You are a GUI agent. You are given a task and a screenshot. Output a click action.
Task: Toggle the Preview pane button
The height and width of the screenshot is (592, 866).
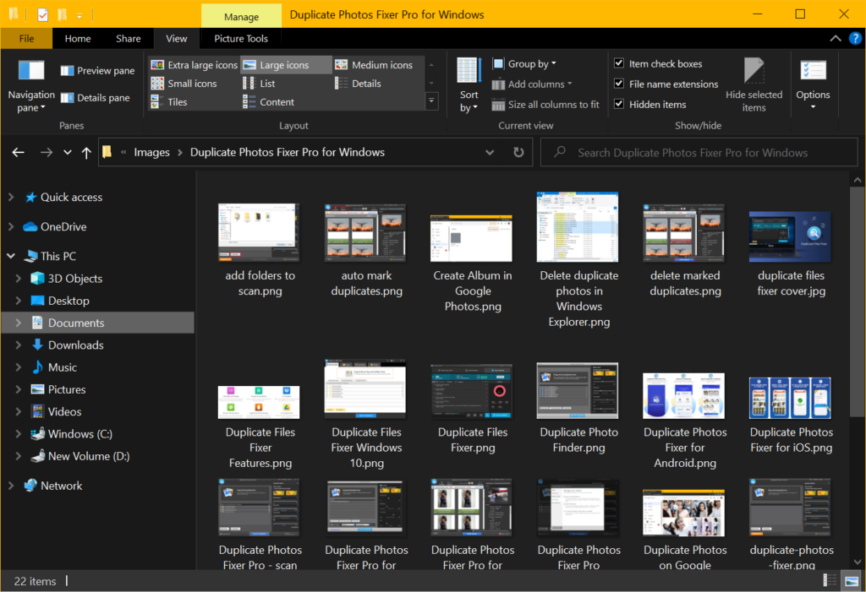pyautogui.click(x=98, y=71)
